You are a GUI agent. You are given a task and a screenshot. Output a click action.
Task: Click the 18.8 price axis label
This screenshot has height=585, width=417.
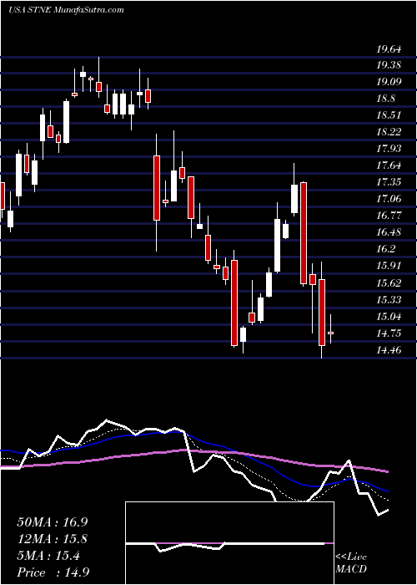pos(385,99)
